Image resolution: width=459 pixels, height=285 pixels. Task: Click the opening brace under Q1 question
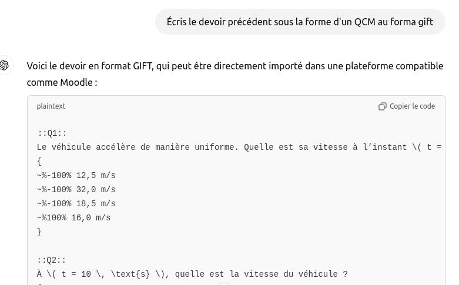pos(39,161)
